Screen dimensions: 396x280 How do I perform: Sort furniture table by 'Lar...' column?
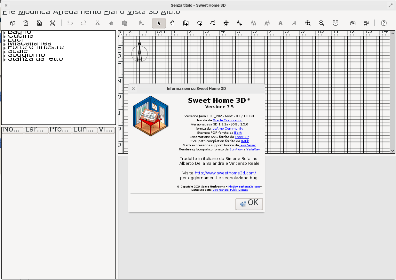coord(36,130)
